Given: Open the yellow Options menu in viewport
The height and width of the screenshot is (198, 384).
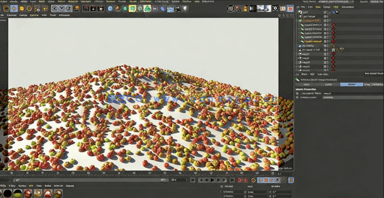Looking at the screenshot, I should [x=34, y=15].
